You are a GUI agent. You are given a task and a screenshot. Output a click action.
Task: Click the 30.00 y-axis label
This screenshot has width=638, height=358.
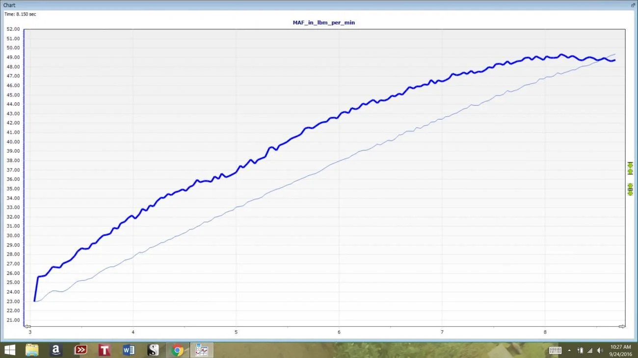coord(13,236)
